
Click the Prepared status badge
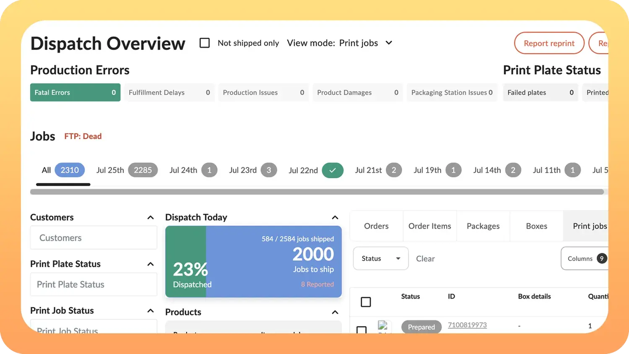(x=421, y=327)
